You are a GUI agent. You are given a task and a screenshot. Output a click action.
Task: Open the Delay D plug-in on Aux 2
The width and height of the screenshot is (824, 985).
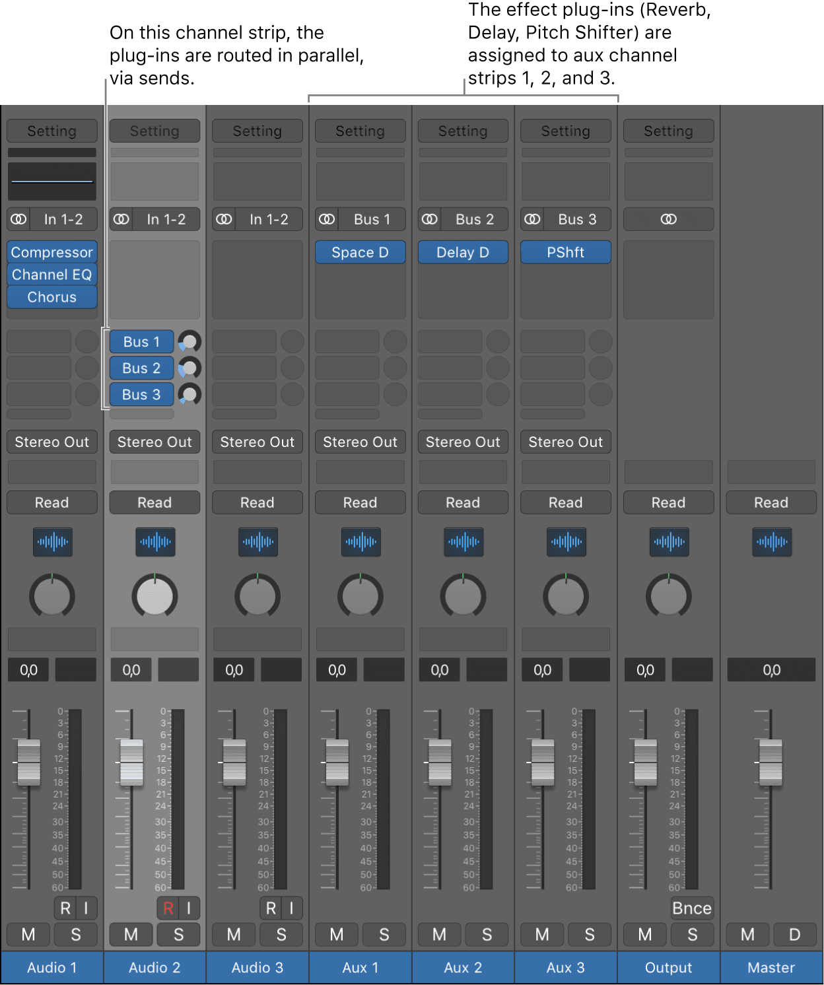463,252
